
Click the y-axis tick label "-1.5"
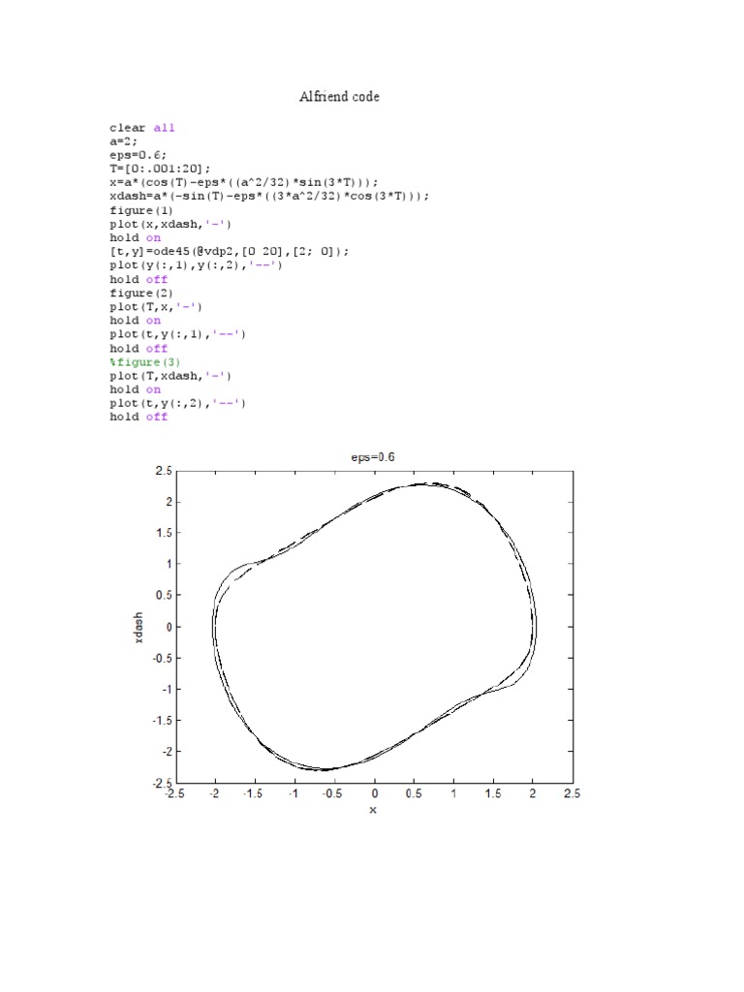162,721
